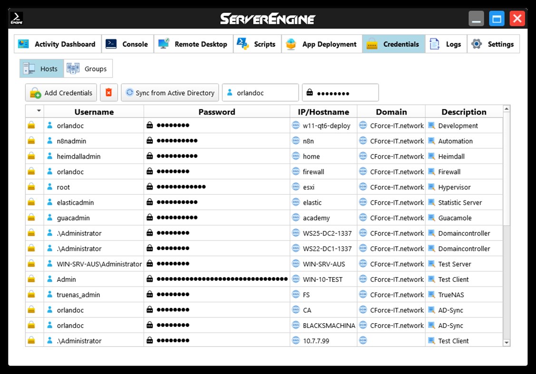
Task: Click the DOM icon on the WS25-DC2-1337 row
Action: 362,233
